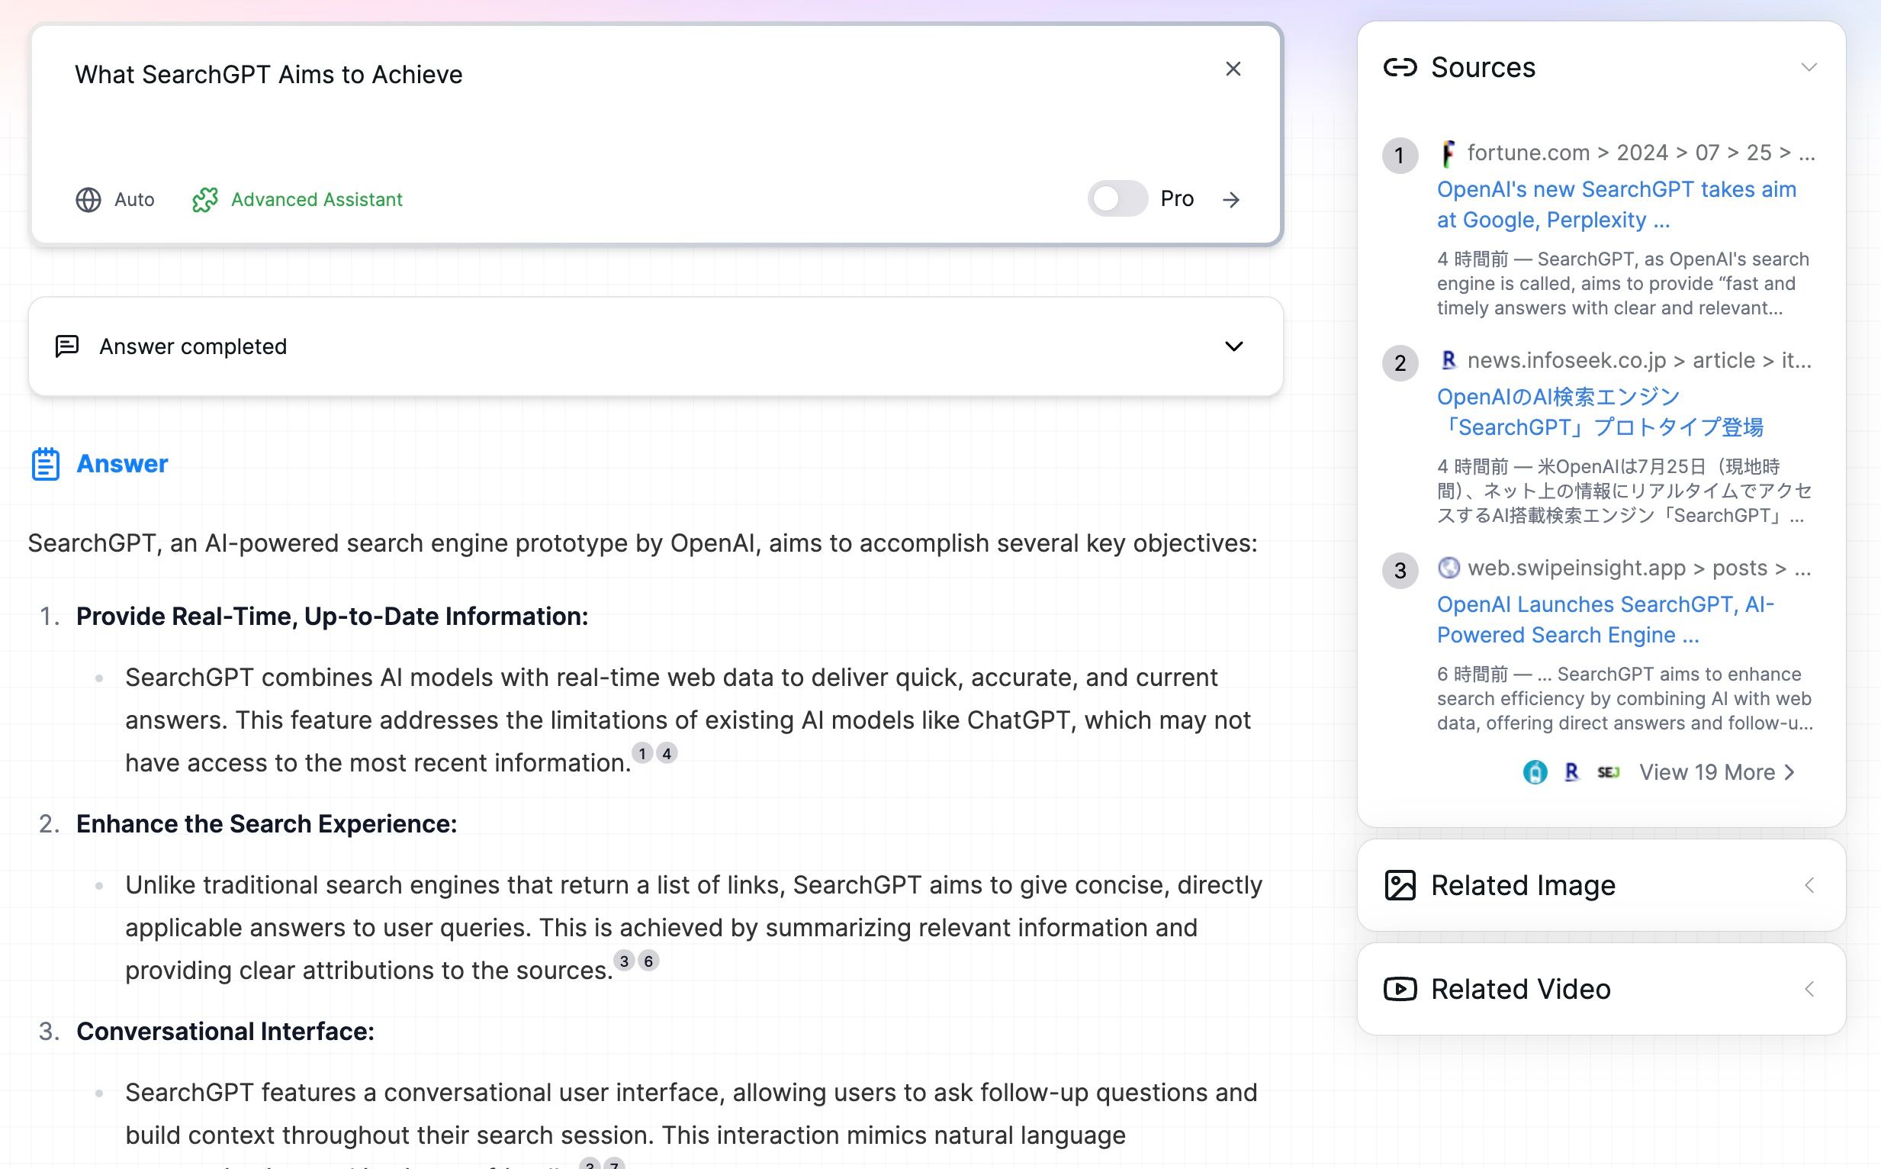Click the news.infoseek.co.jp breadcrumb path
1881x1169 pixels.
1639,360
